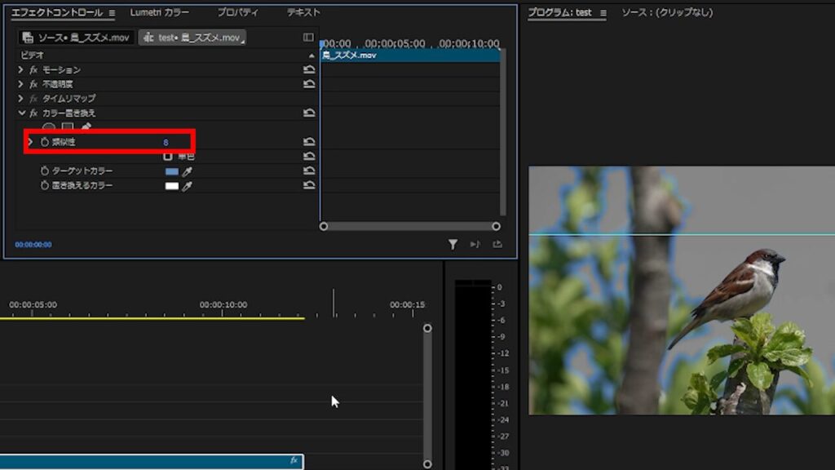Image resolution: width=835 pixels, height=470 pixels.
Task: Expand the タイムリマップ effect
Action: [x=20, y=99]
